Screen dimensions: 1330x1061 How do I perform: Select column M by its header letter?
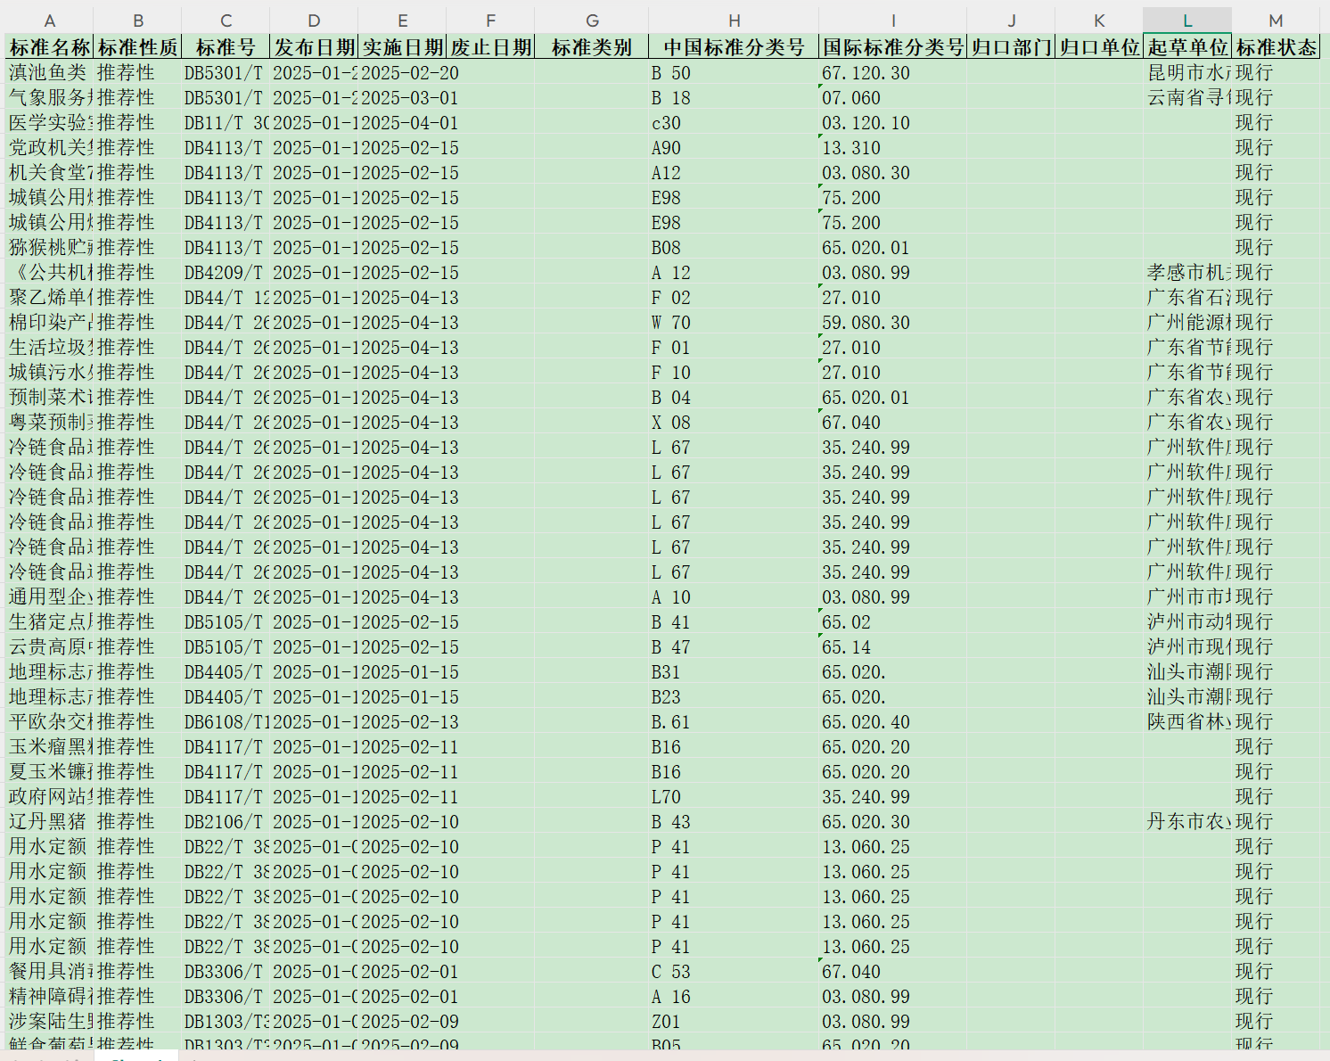pyautogui.click(x=1276, y=21)
